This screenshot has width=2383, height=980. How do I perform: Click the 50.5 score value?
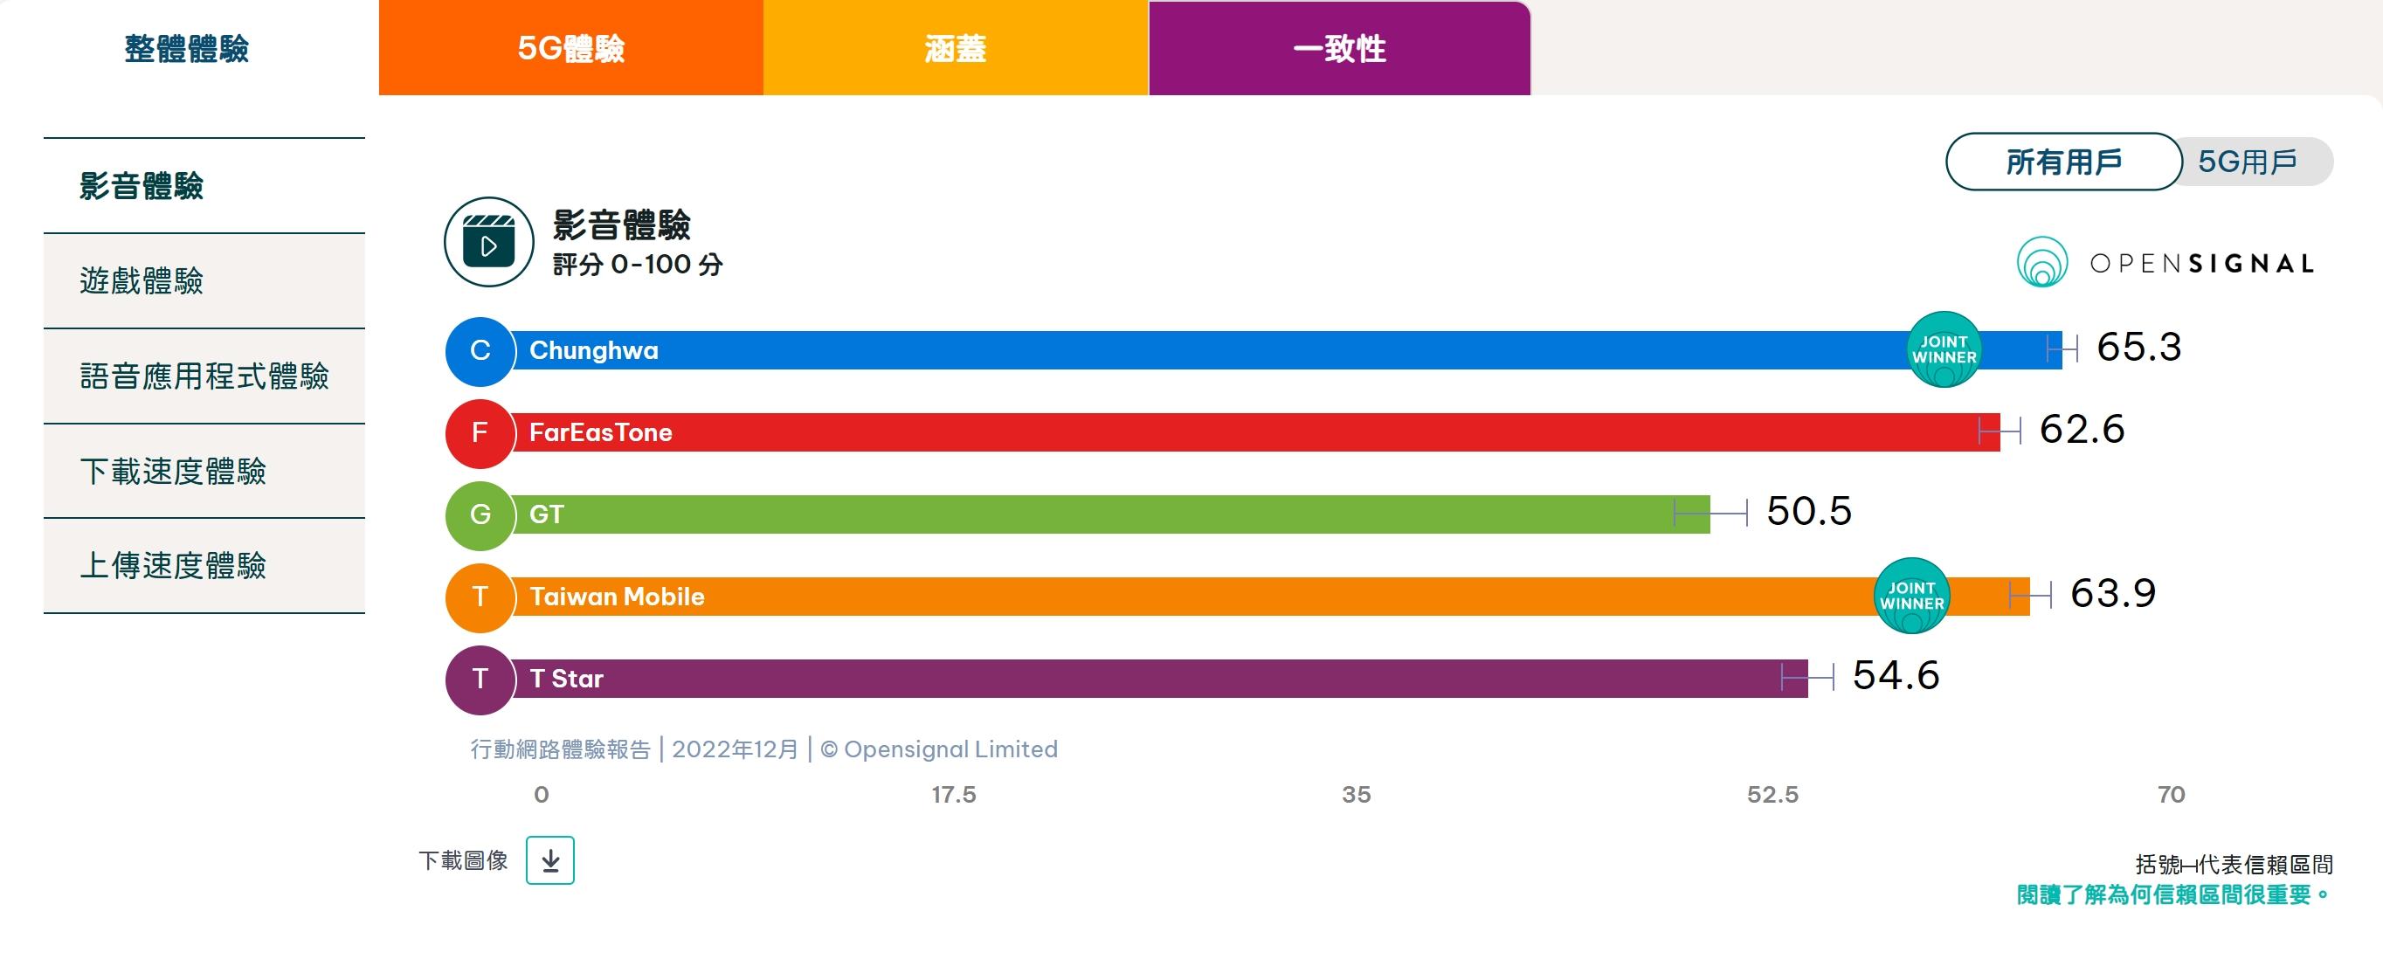pyautogui.click(x=1808, y=512)
